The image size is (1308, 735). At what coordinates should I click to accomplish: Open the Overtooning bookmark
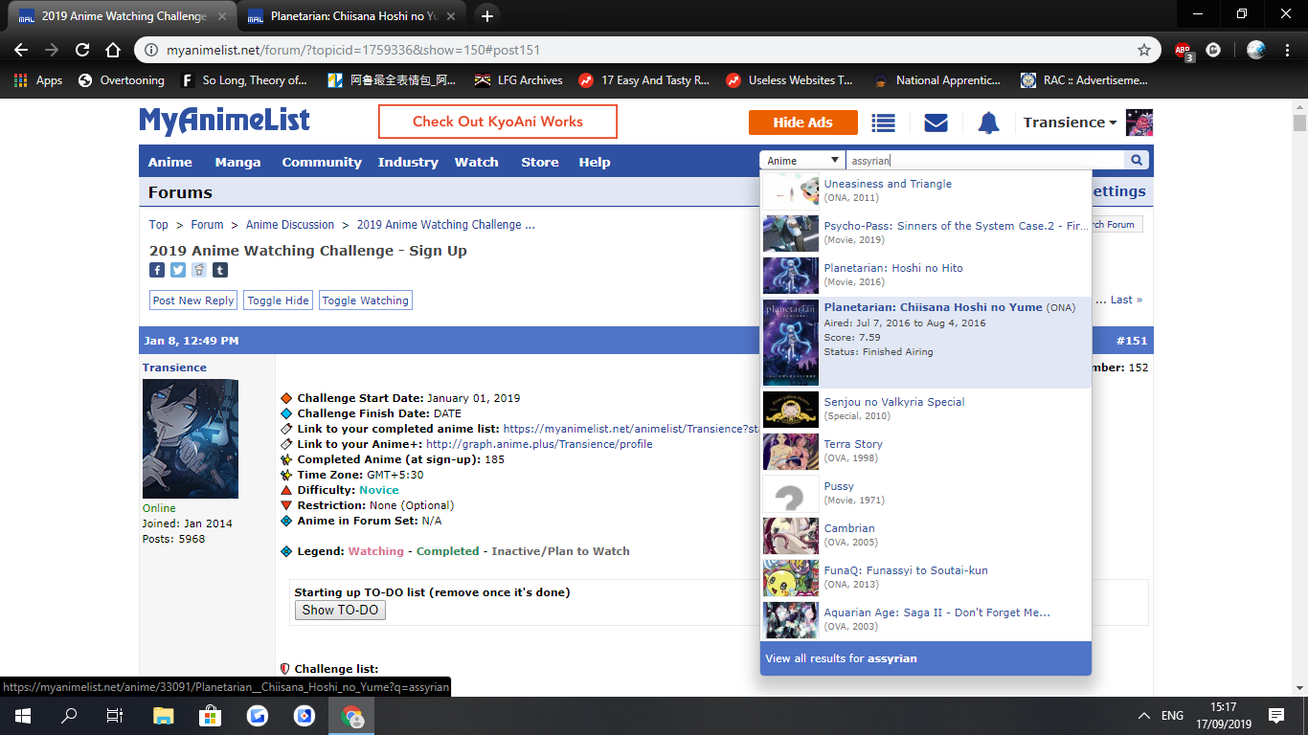click(121, 80)
